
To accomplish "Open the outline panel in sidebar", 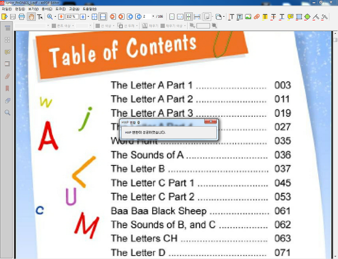I will [x=8, y=28].
